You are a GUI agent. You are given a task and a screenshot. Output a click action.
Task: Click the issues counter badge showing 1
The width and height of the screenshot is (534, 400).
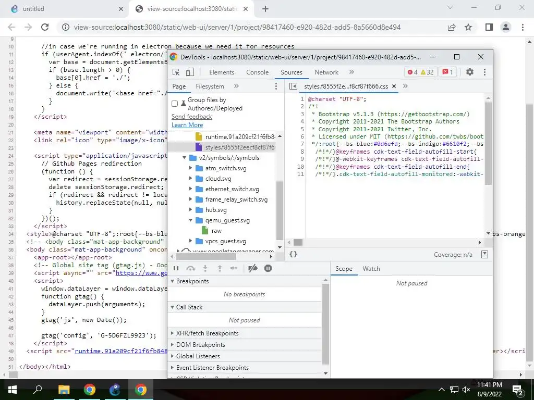[447, 72]
